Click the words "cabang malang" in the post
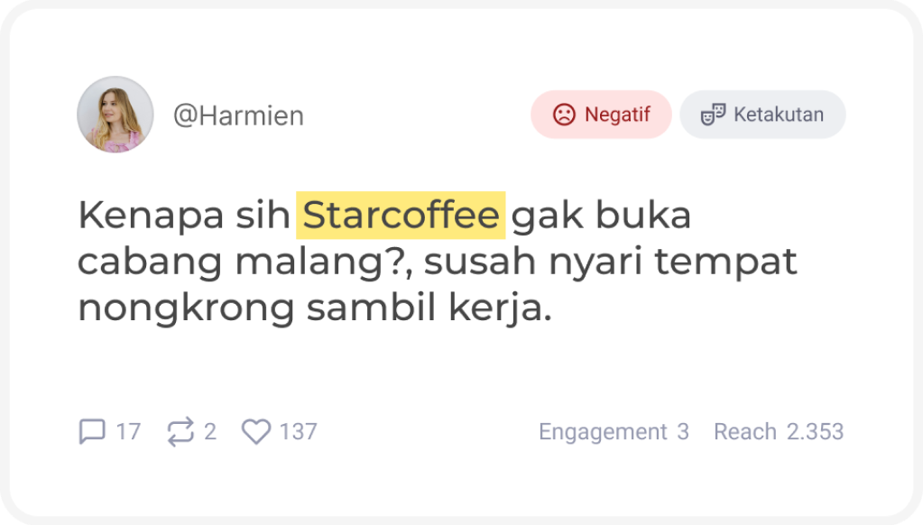 (241, 262)
